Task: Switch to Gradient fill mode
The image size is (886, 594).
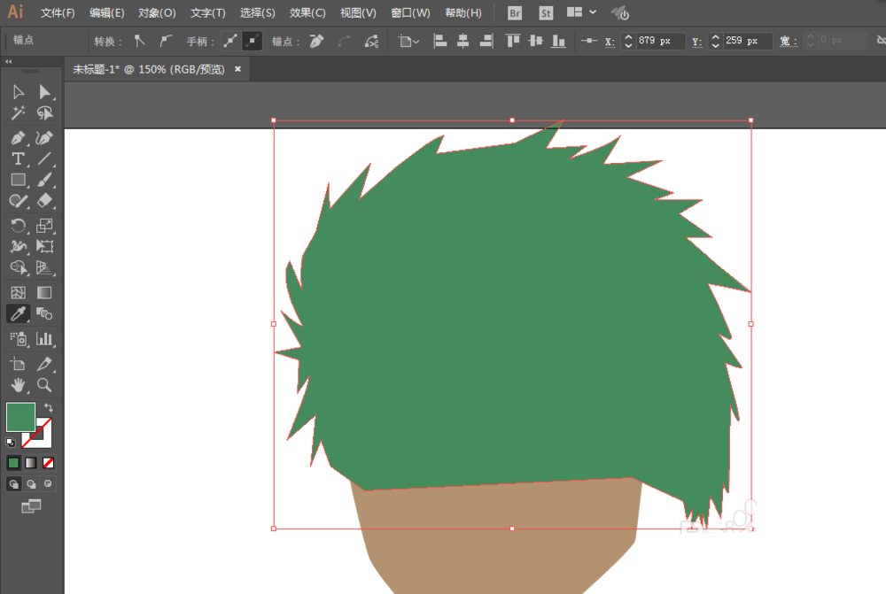Action: click(31, 463)
